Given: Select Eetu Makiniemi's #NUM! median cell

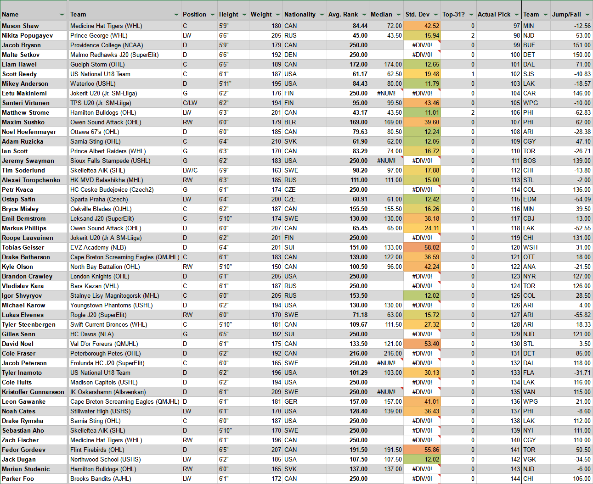Looking at the screenshot, I should (x=386, y=93).
